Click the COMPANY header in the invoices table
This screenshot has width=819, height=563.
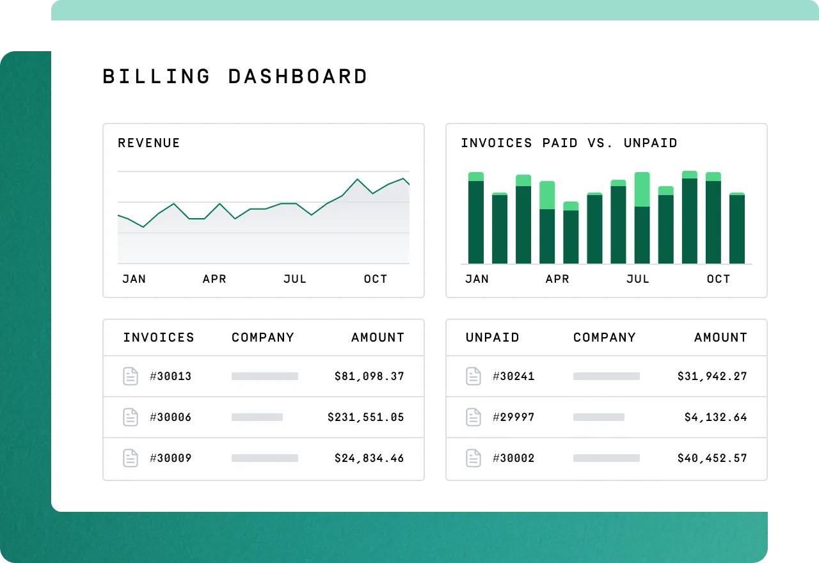(x=262, y=337)
